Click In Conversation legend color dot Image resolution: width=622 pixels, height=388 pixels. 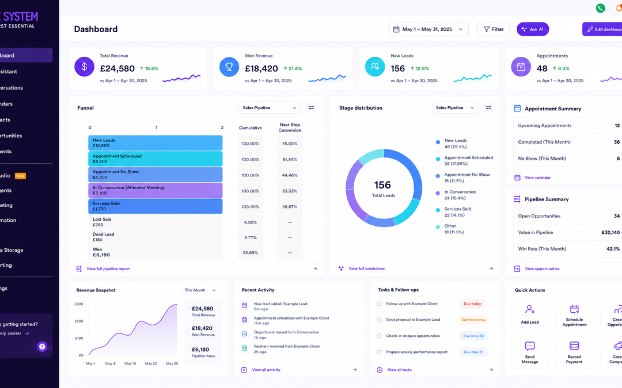pyautogui.click(x=438, y=193)
